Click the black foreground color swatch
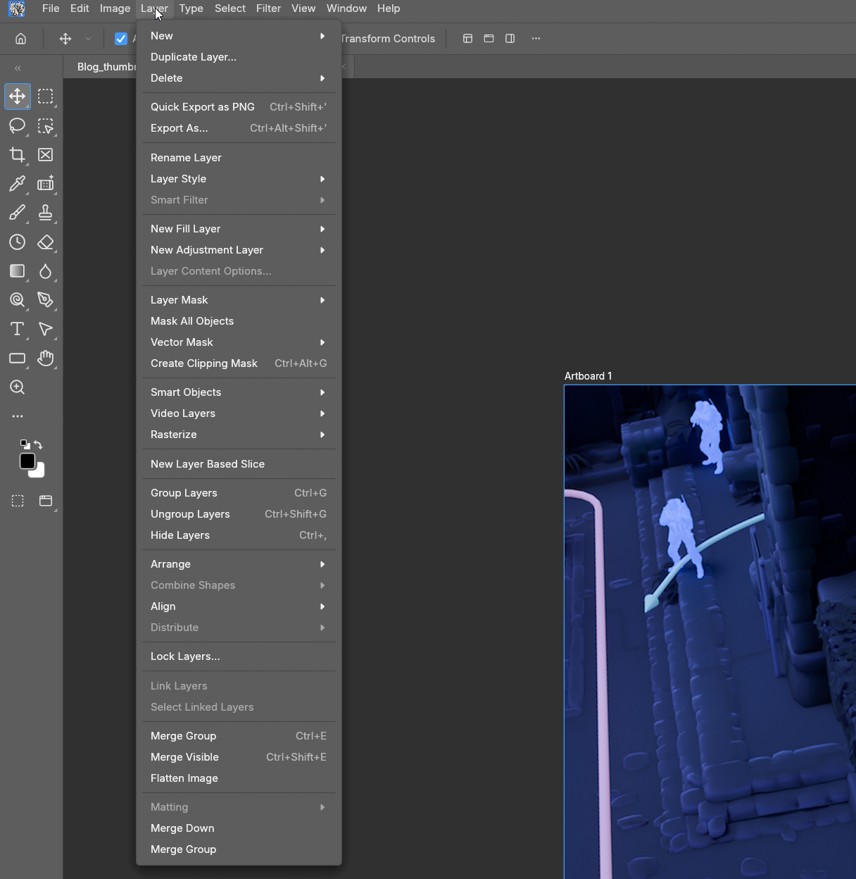Viewport: 856px width, 879px height. coord(27,461)
